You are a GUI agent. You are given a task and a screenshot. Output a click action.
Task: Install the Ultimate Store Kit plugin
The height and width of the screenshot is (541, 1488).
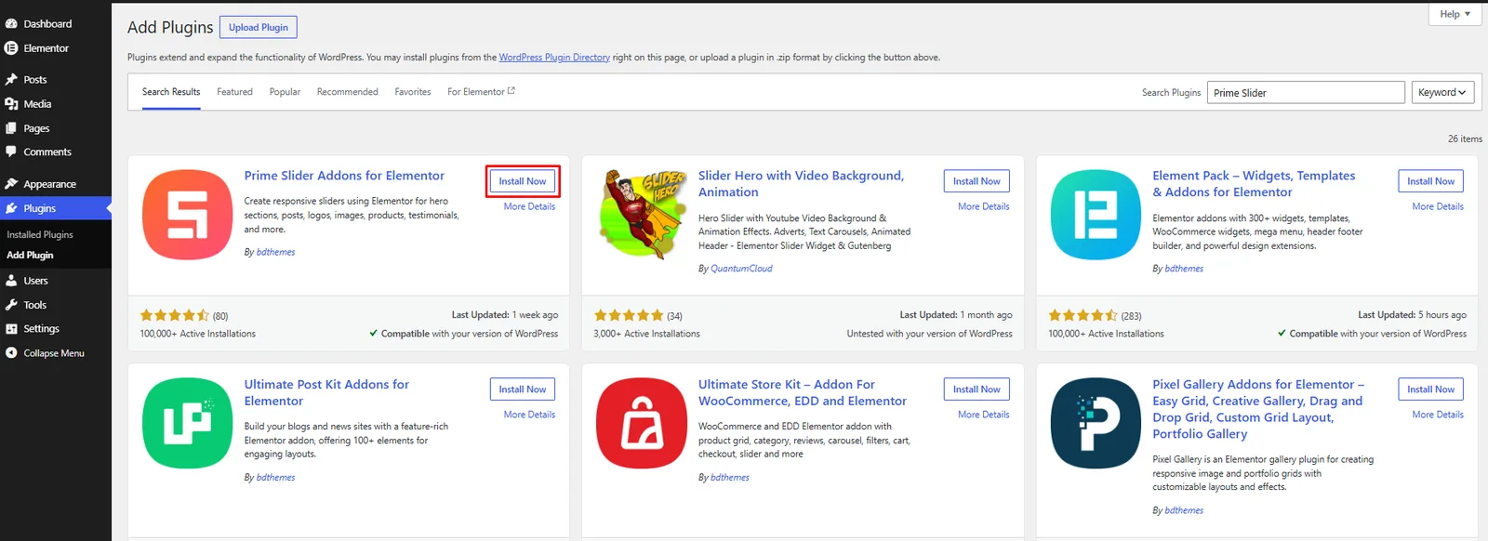click(976, 389)
